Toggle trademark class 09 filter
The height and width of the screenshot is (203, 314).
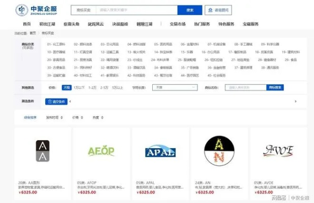point(270,44)
